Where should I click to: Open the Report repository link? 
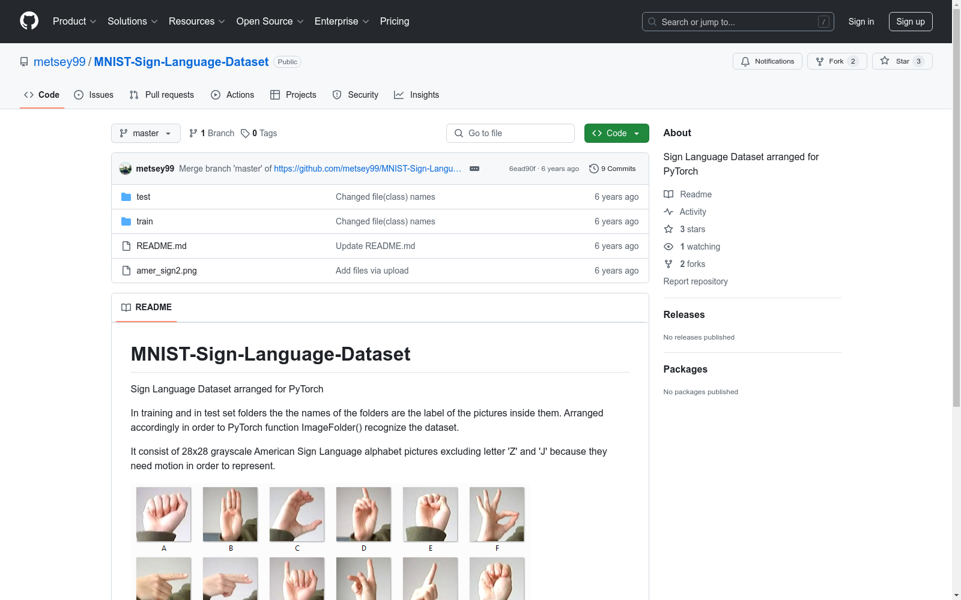(695, 281)
